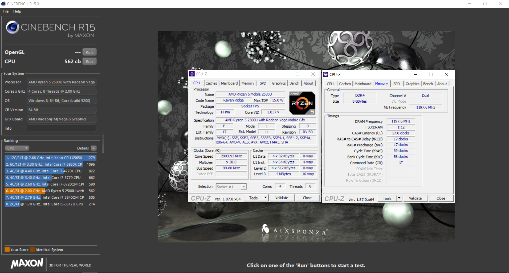The height and width of the screenshot is (273, 509).
Task: Click the CPU-Z title bar icon, left window
Action: 192,74
